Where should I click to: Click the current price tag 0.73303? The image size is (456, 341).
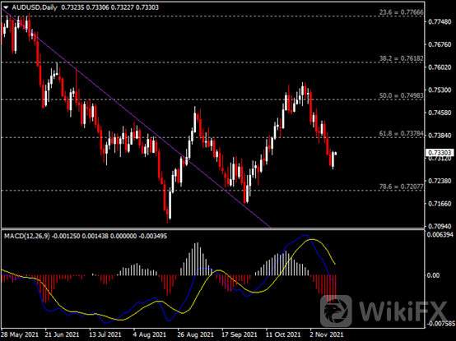coord(440,153)
